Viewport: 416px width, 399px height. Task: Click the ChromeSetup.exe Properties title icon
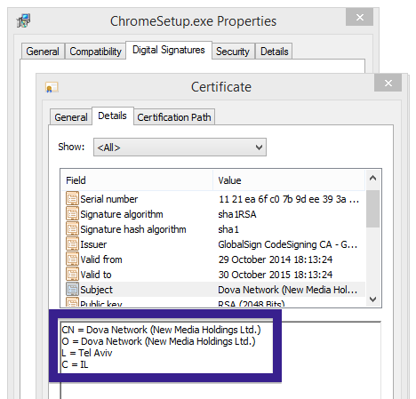[24, 21]
